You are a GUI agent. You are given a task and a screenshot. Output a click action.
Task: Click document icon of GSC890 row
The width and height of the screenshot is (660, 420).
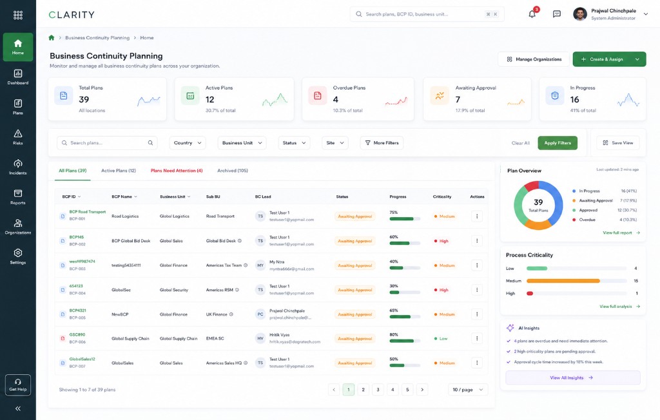point(63,338)
